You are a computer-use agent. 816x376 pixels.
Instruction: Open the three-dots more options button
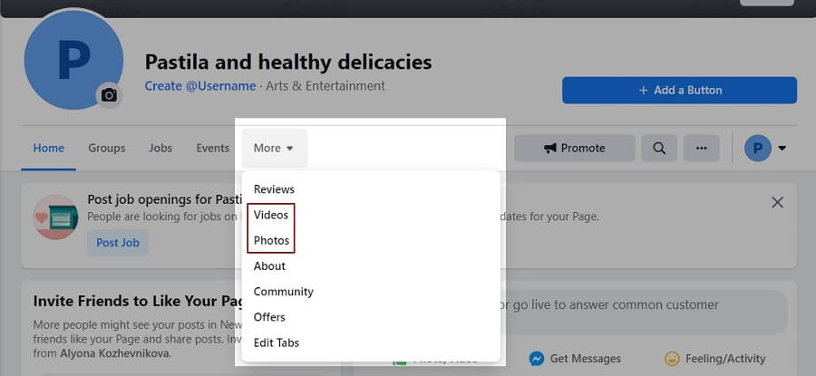click(x=702, y=149)
